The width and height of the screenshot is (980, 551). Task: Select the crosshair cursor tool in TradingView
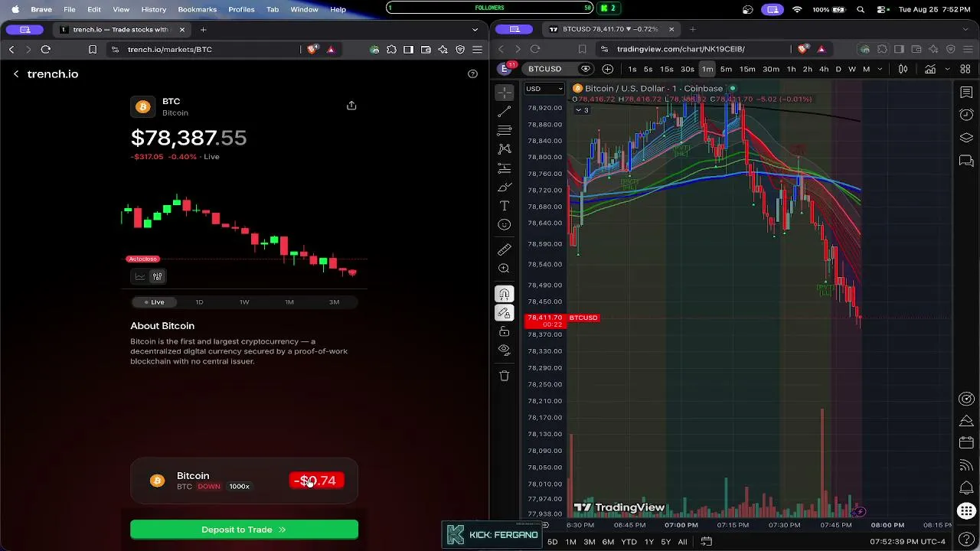coord(504,93)
